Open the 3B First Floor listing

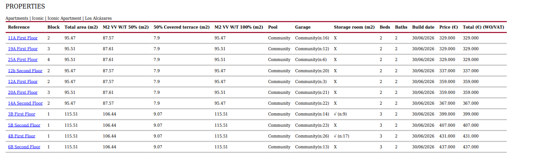(x=22, y=114)
